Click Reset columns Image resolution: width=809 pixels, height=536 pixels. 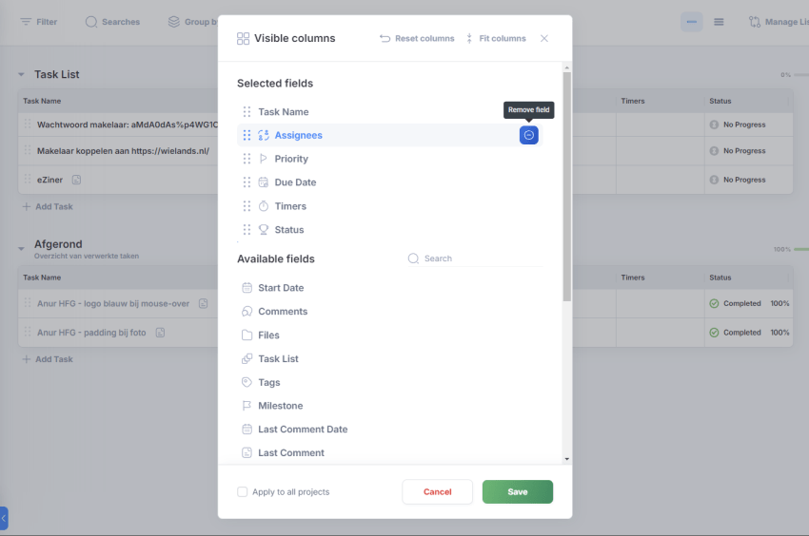[x=417, y=39]
